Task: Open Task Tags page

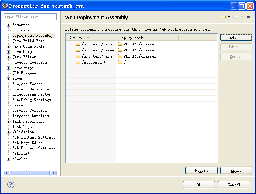Action: click(x=22, y=126)
